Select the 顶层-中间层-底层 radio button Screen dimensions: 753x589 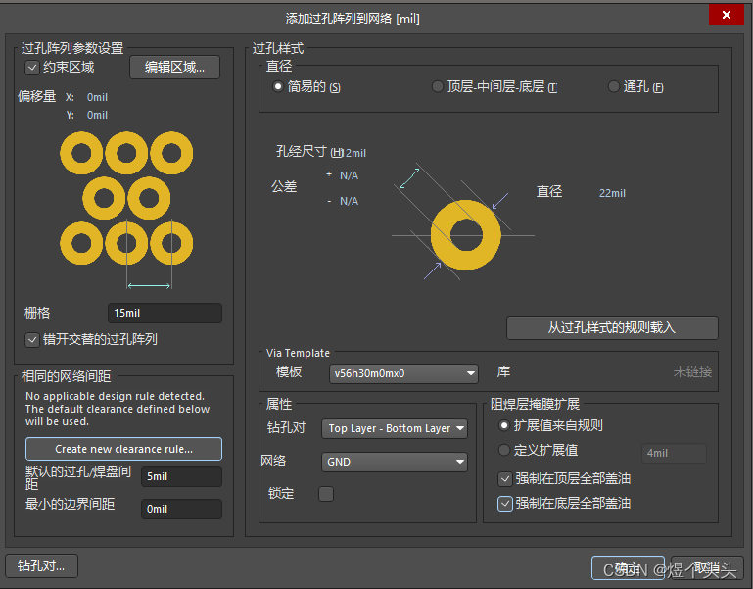tap(437, 87)
